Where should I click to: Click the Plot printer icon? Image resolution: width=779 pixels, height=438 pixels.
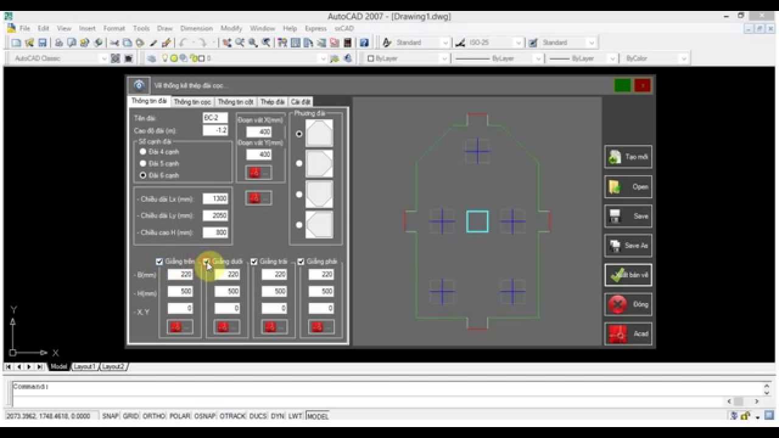(58, 43)
